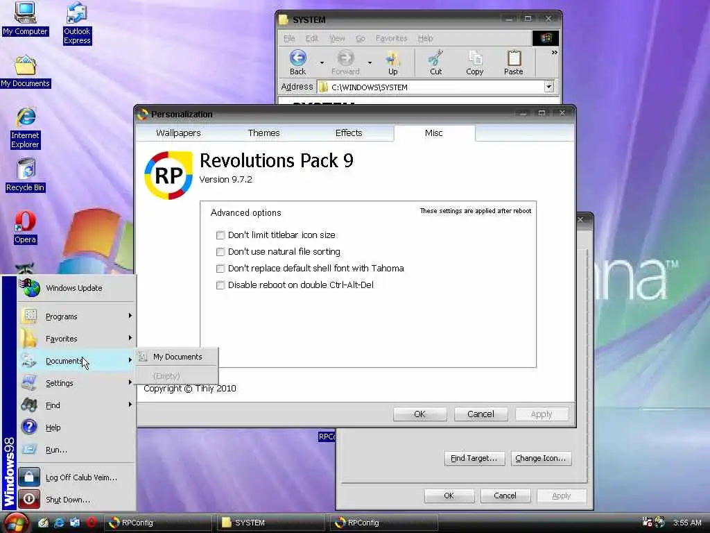The width and height of the screenshot is (710, 533).
Task: Click Personalization window title bar icon
Action: (143, 115)
